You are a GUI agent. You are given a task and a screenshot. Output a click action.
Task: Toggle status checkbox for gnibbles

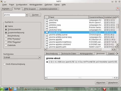[x=47, y=23]
